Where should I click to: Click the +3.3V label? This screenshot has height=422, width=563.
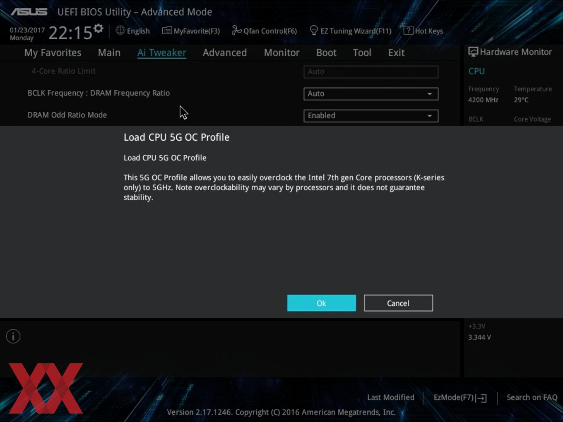pos(477,326)
